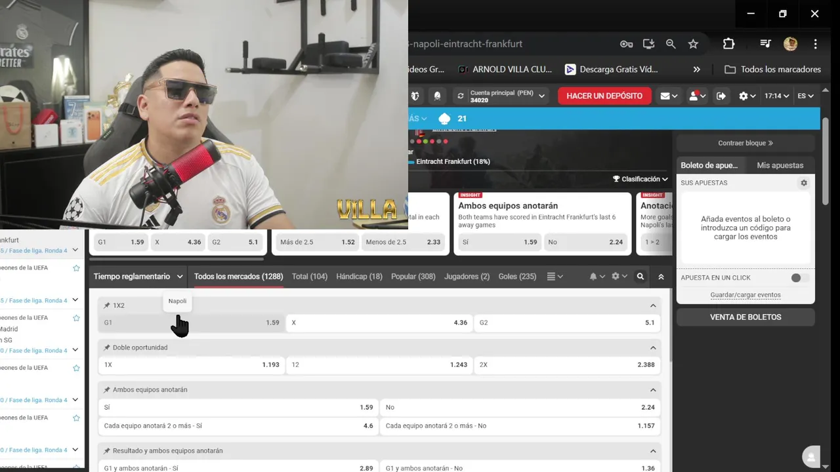Favorite the Madrid match in sidebar
Screen dimensions: 840x472
point(76,318)
